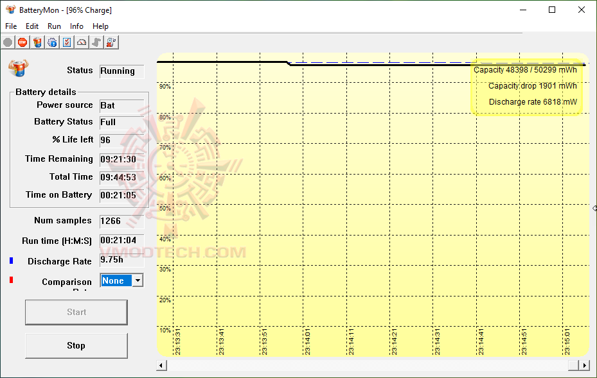
Task: Click the 50% graph axis label
Action: [x=165, y=209]
